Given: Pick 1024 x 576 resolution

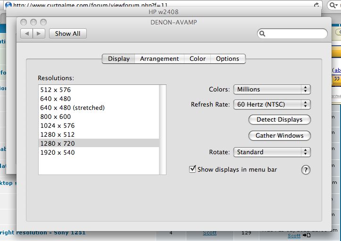Looking at the screenshot, I should pos(99,125).
